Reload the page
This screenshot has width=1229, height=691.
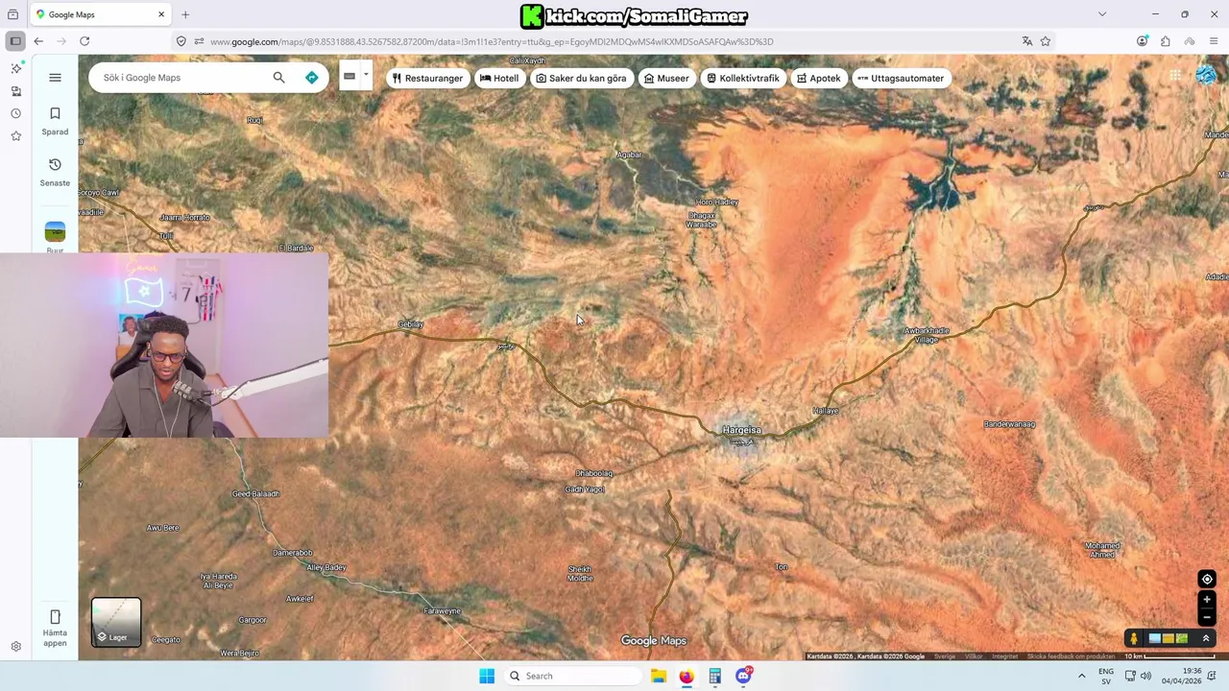pos(84,41)
